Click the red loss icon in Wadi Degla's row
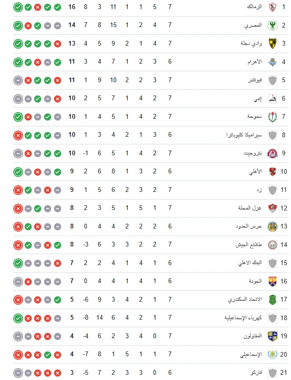The image size is (291, 380). click(57, 44)
